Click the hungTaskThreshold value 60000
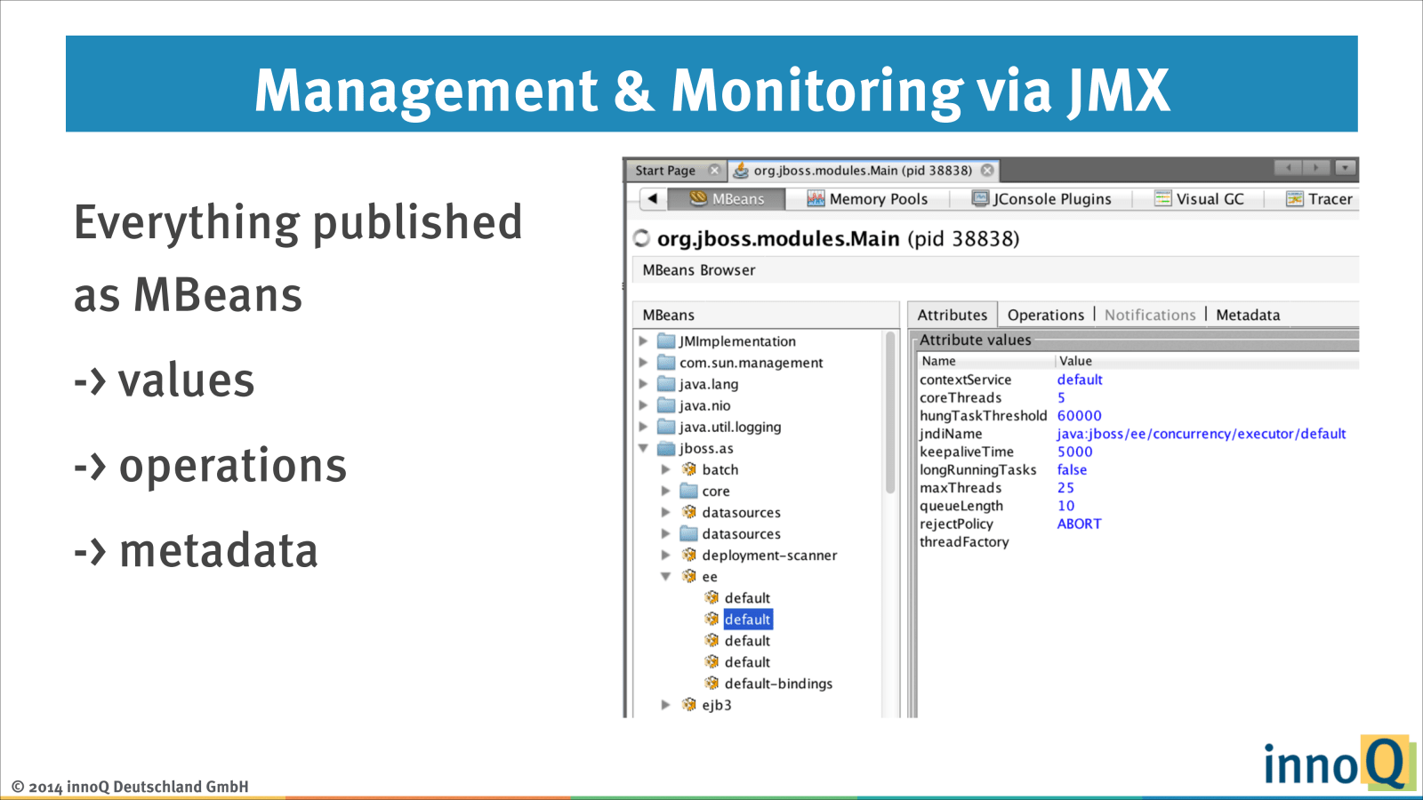Viewport: 1423px width, 800px height. pyautogui.click(x=1079, y=416)
